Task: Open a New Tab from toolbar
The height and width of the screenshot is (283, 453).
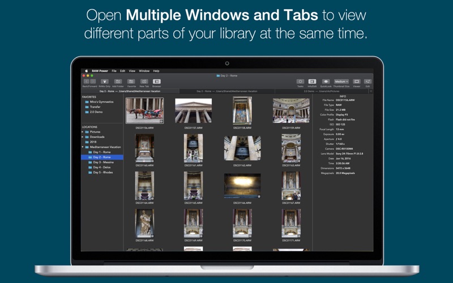Action: click(x=144, y=82)
